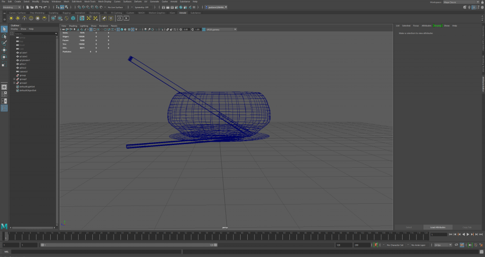This screenshot has width=485, height=257.
Task: Open the sRGB gamma view transform dropdown
Action: (x=221, y=29)
